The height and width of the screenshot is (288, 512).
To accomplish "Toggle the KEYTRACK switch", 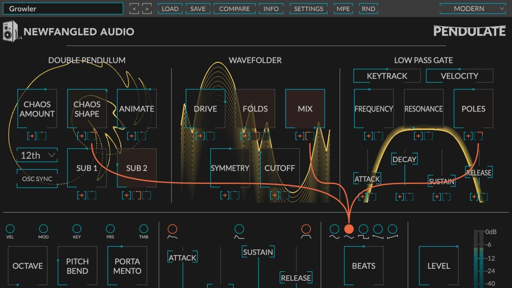I will 387,76.
